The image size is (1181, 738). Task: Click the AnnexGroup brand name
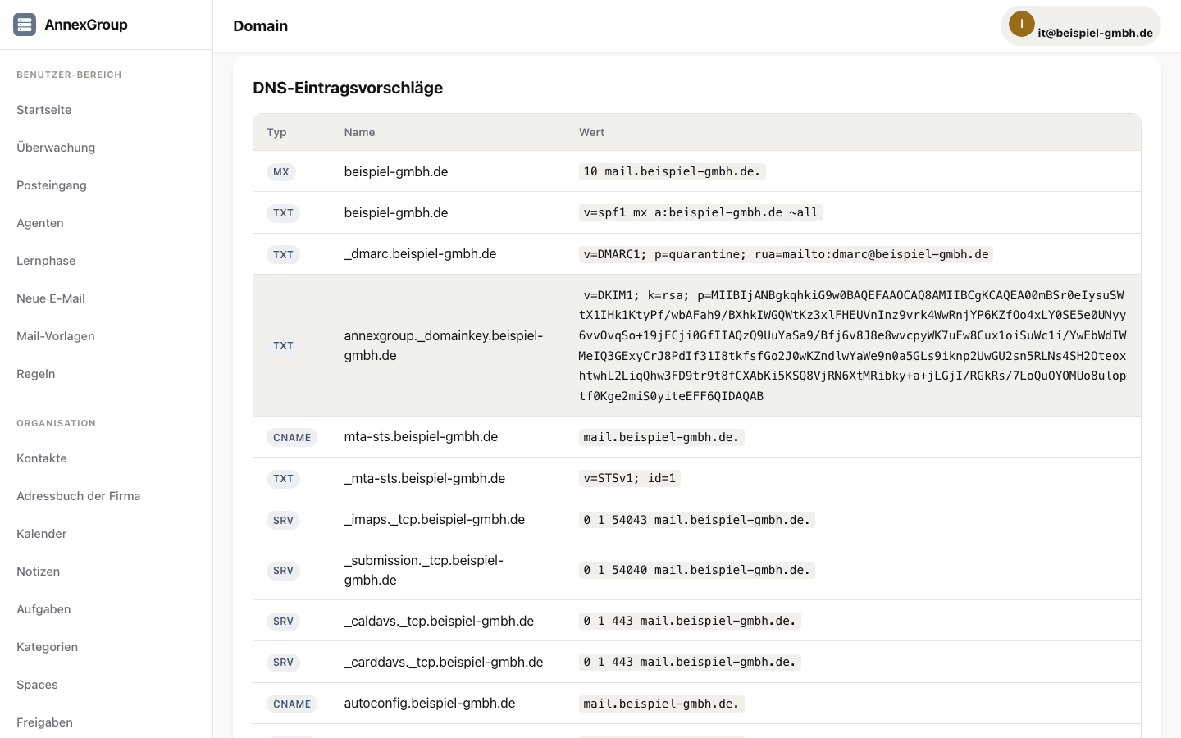(x=86, y=25)
